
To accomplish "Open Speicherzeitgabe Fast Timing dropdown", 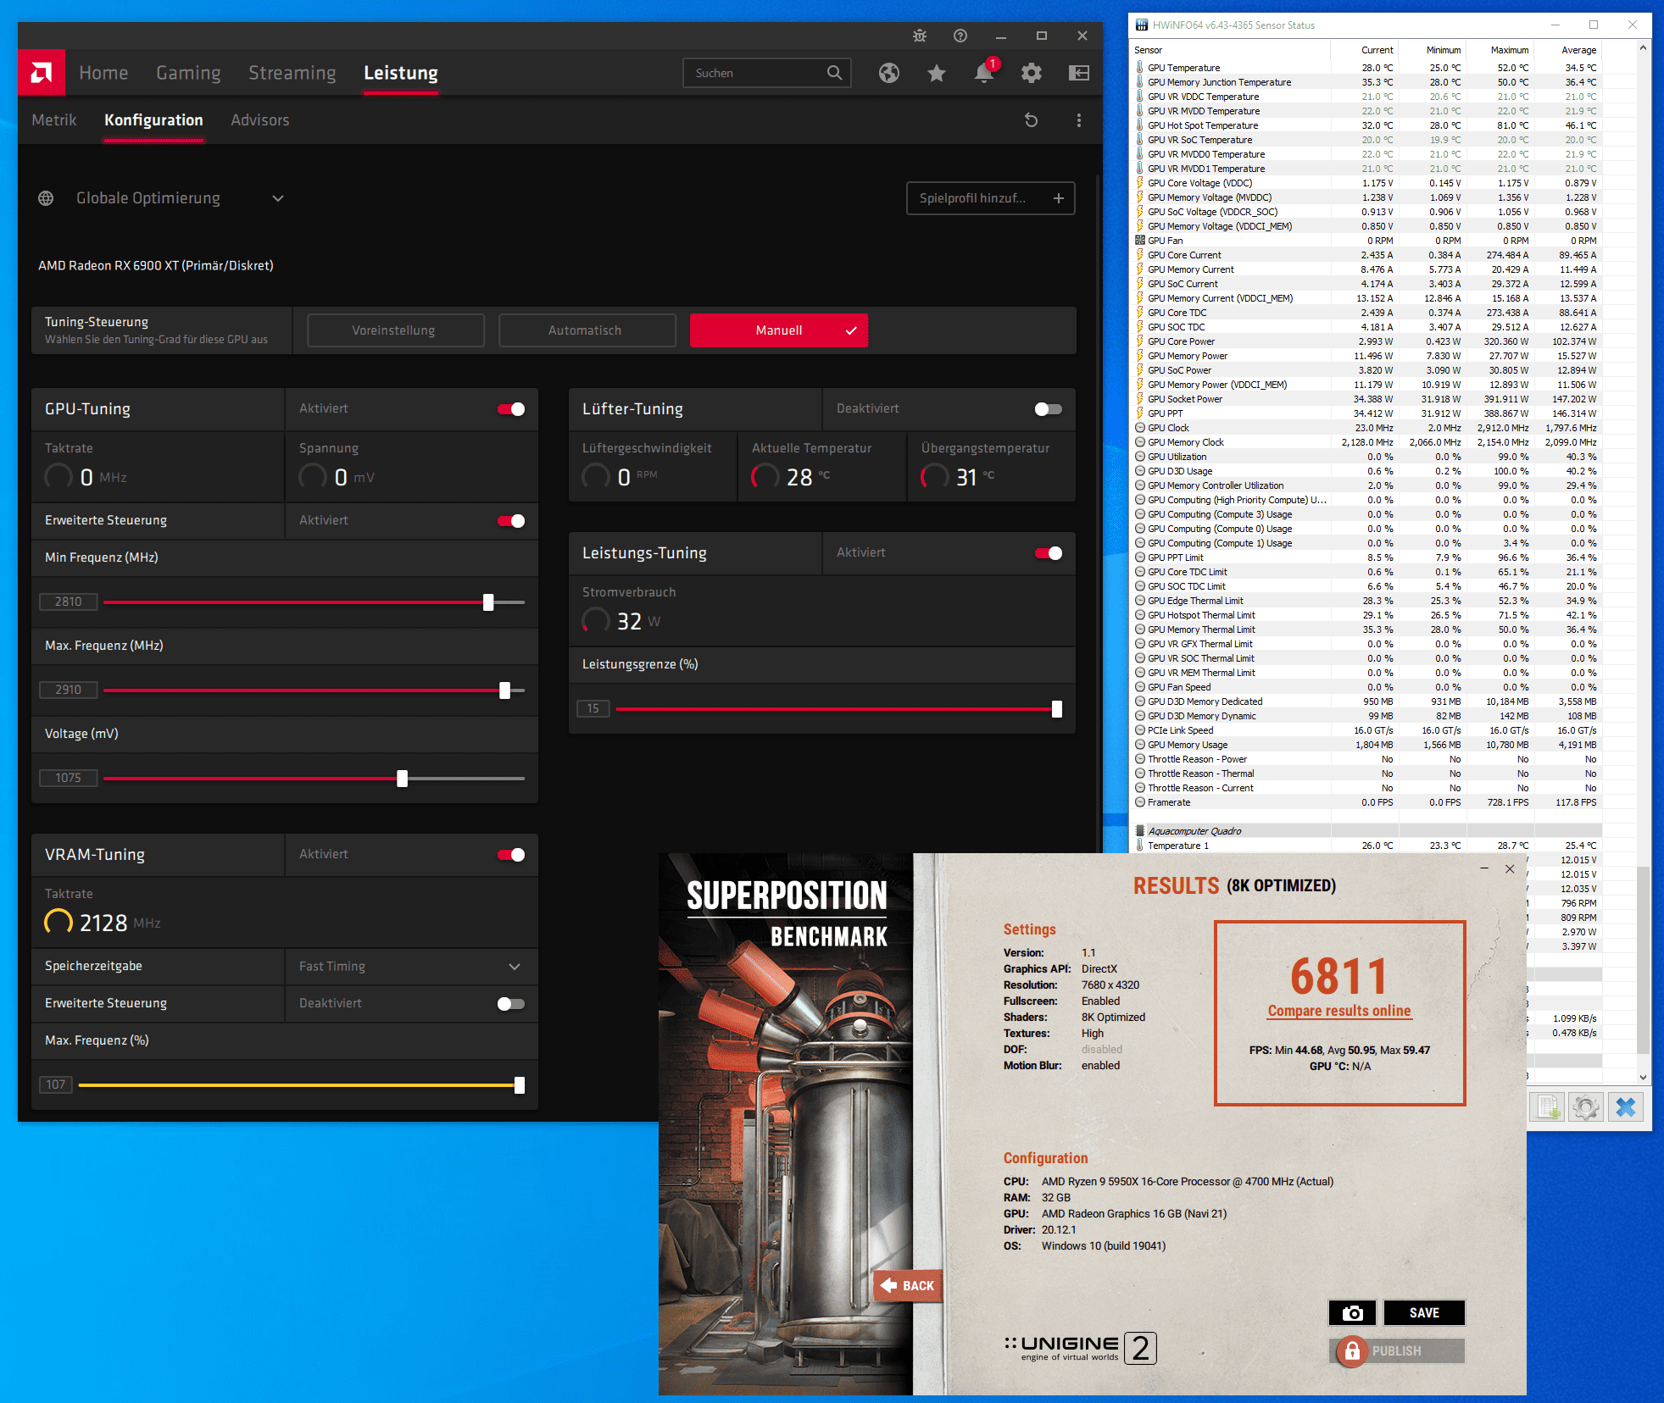I will 410,967.
